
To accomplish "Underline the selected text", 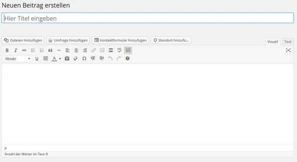I will 37,59.
